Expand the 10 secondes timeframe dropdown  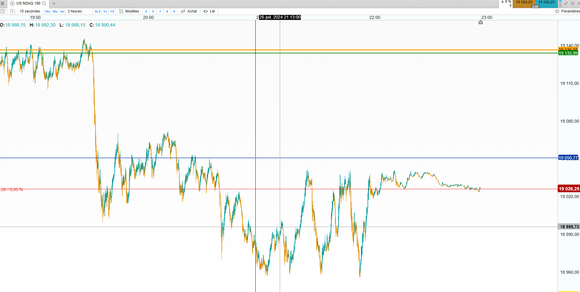(x=30, y=11)
